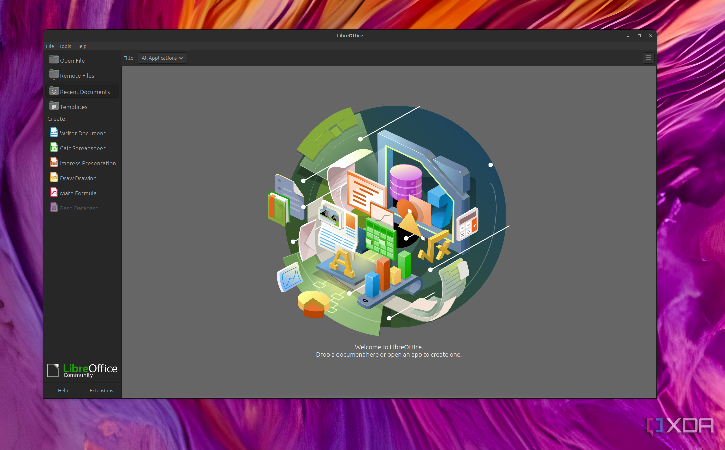Click the Remote Files folder icon
725x450 pixels.
coord(54,75)
